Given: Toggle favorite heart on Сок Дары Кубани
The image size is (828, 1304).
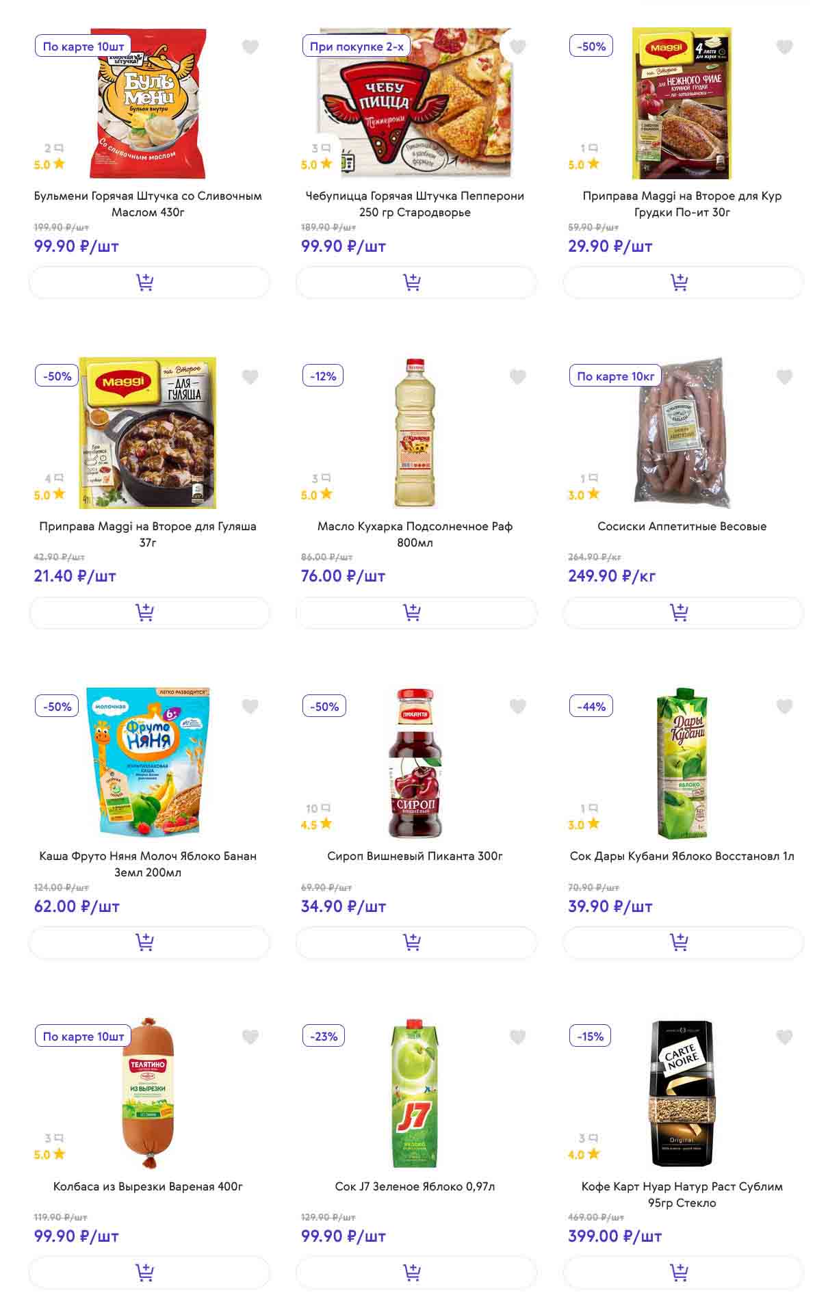Looking at the screenshot, I should coord(784,707).
